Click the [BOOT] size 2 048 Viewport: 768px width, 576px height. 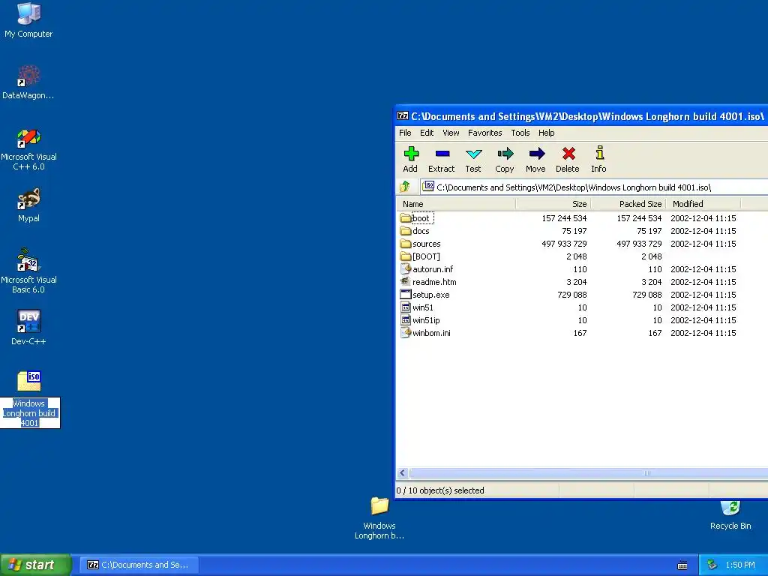(577, 256)
